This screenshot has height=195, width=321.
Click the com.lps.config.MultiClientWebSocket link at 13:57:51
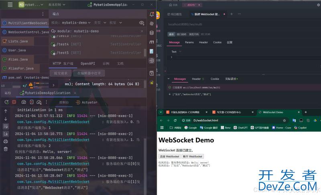tap(53, 122)
